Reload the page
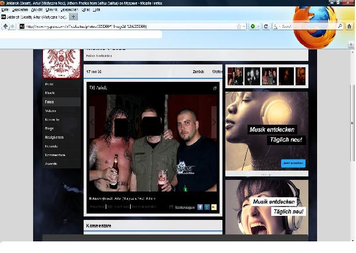The width and height of the screenshot is (356, 253). point(266,27)
